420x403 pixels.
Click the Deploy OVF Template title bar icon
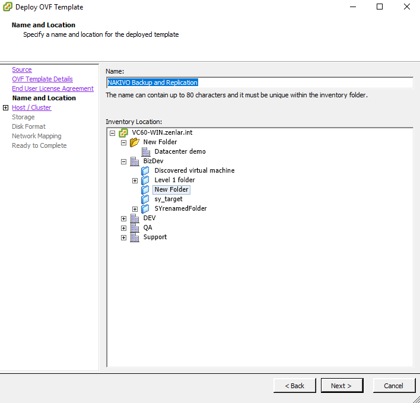point(8,7)
